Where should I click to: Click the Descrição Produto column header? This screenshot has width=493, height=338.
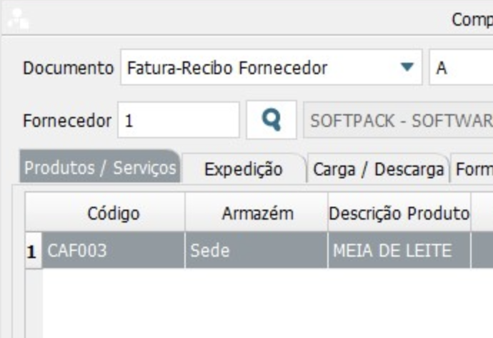(x=399, y=212)
